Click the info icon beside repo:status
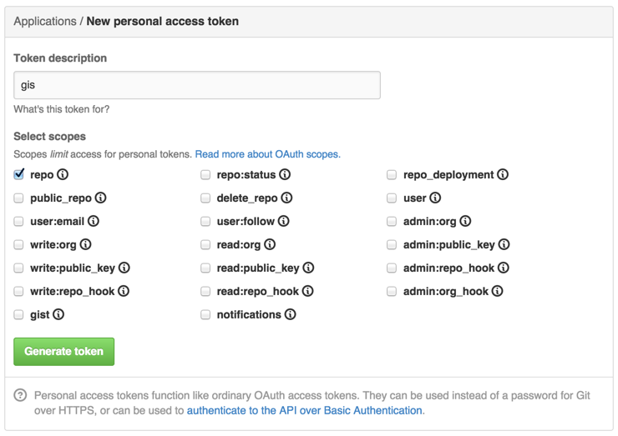The height and width of the screenshot is (436, 618). pyautogui.click(x=285, y=175)
